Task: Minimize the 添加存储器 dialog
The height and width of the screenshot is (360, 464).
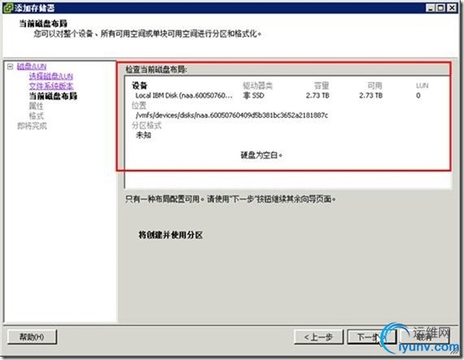Action: (x=430, y=8)
